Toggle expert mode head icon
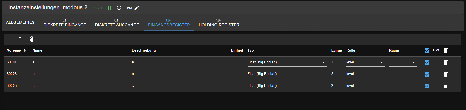The width and height of the screenshot is (466, 110). [x=32, y=39]
